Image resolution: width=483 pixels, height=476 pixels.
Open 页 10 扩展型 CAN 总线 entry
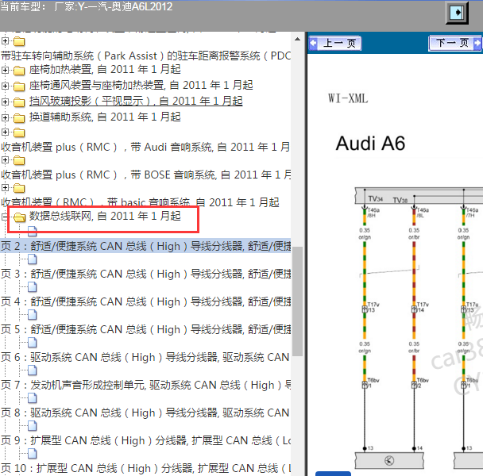click(x=145, y=468)
